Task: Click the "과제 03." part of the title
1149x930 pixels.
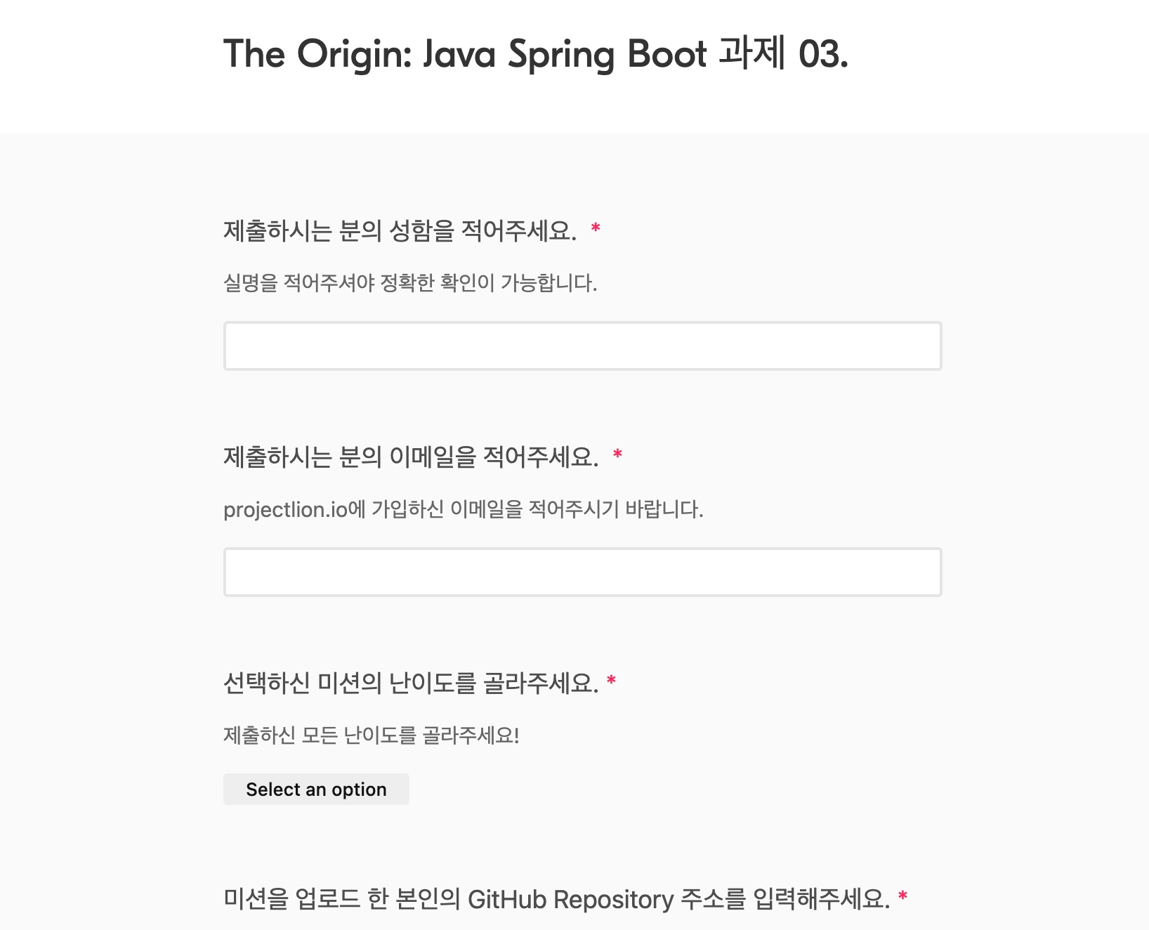Action: click(783, 54)
